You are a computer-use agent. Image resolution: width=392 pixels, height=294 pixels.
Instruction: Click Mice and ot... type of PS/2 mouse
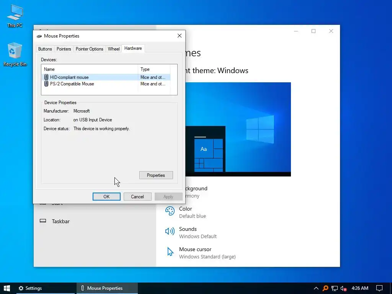coord(153,84)
